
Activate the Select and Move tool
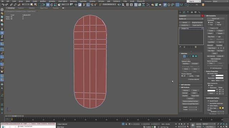48,5
